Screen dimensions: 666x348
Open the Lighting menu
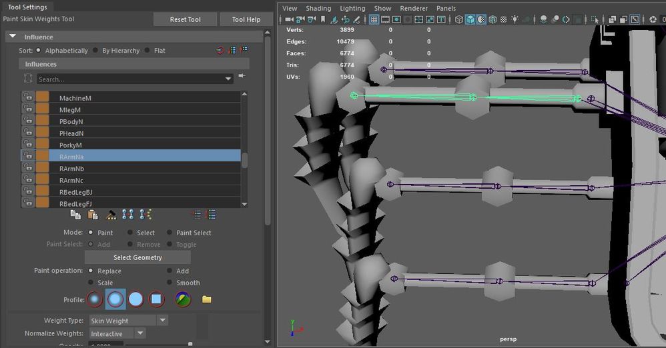pos(352,8)
